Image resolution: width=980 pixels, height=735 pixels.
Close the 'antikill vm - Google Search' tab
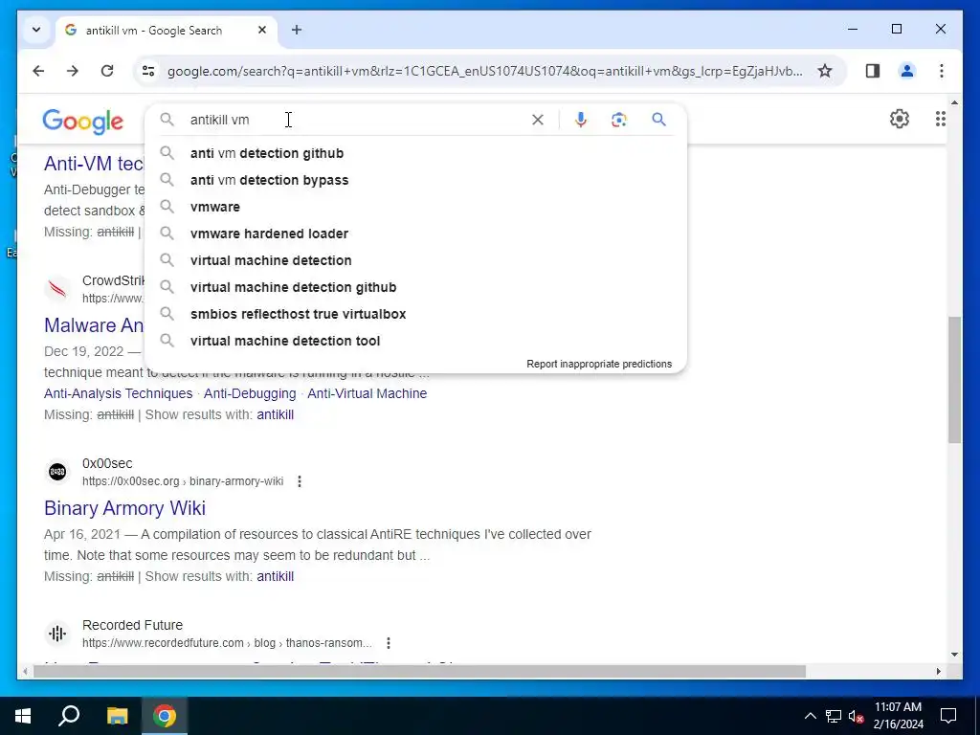click(x=262, y=30)
